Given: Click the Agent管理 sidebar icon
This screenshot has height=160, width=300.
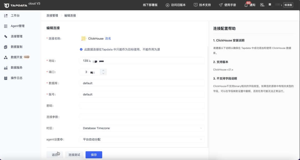Looking at the screenshot, I should coord(6,26).
